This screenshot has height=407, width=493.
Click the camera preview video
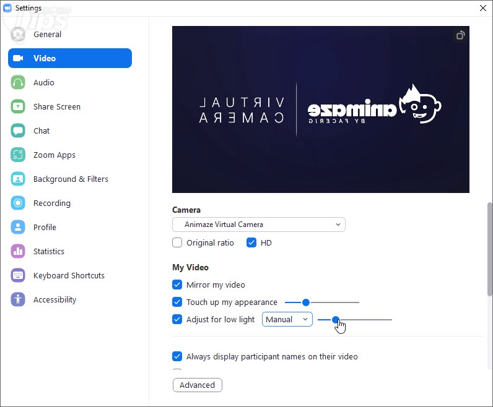coord(321,109)
